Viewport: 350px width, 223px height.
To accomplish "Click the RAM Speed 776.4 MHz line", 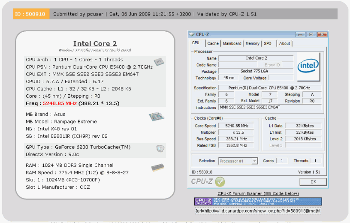I will pos(77,172).
